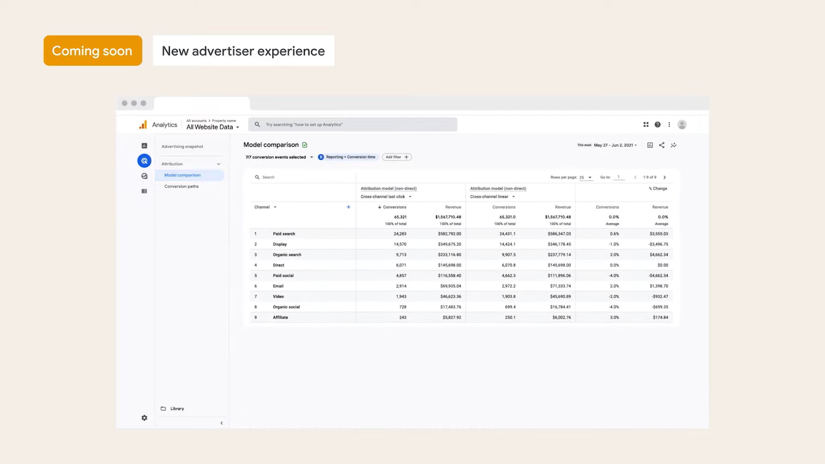Screen dimensions: 825x464
Task: Click the Library folder icon
Action: [x=163, y=409]
